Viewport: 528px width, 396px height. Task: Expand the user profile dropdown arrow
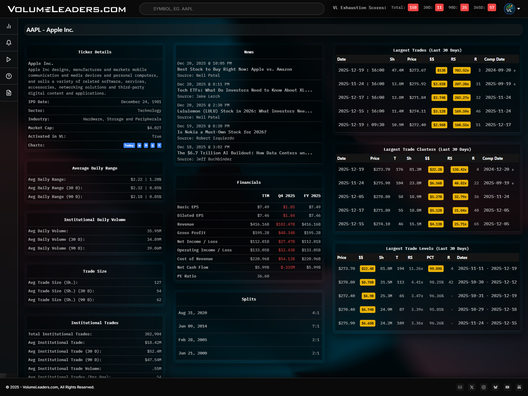pyautogui.click(x=519, y=9)
